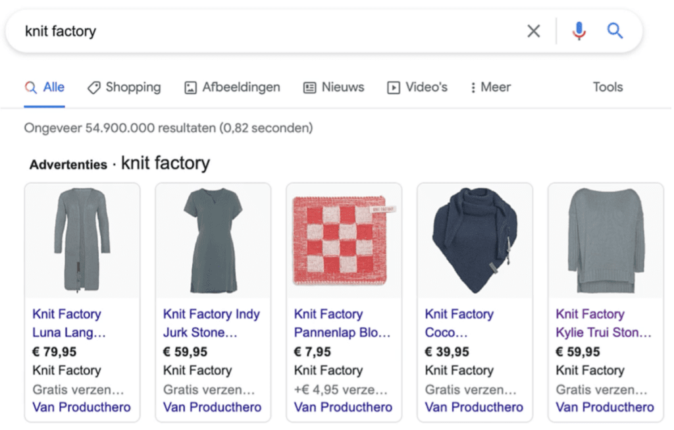Click the € 39,95 price
Screen dimensions: 674x430
(447, 352)
